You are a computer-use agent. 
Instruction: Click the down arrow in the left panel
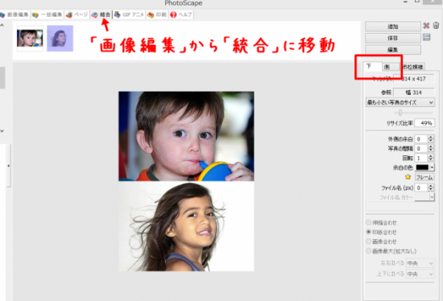tap(2, 131)
